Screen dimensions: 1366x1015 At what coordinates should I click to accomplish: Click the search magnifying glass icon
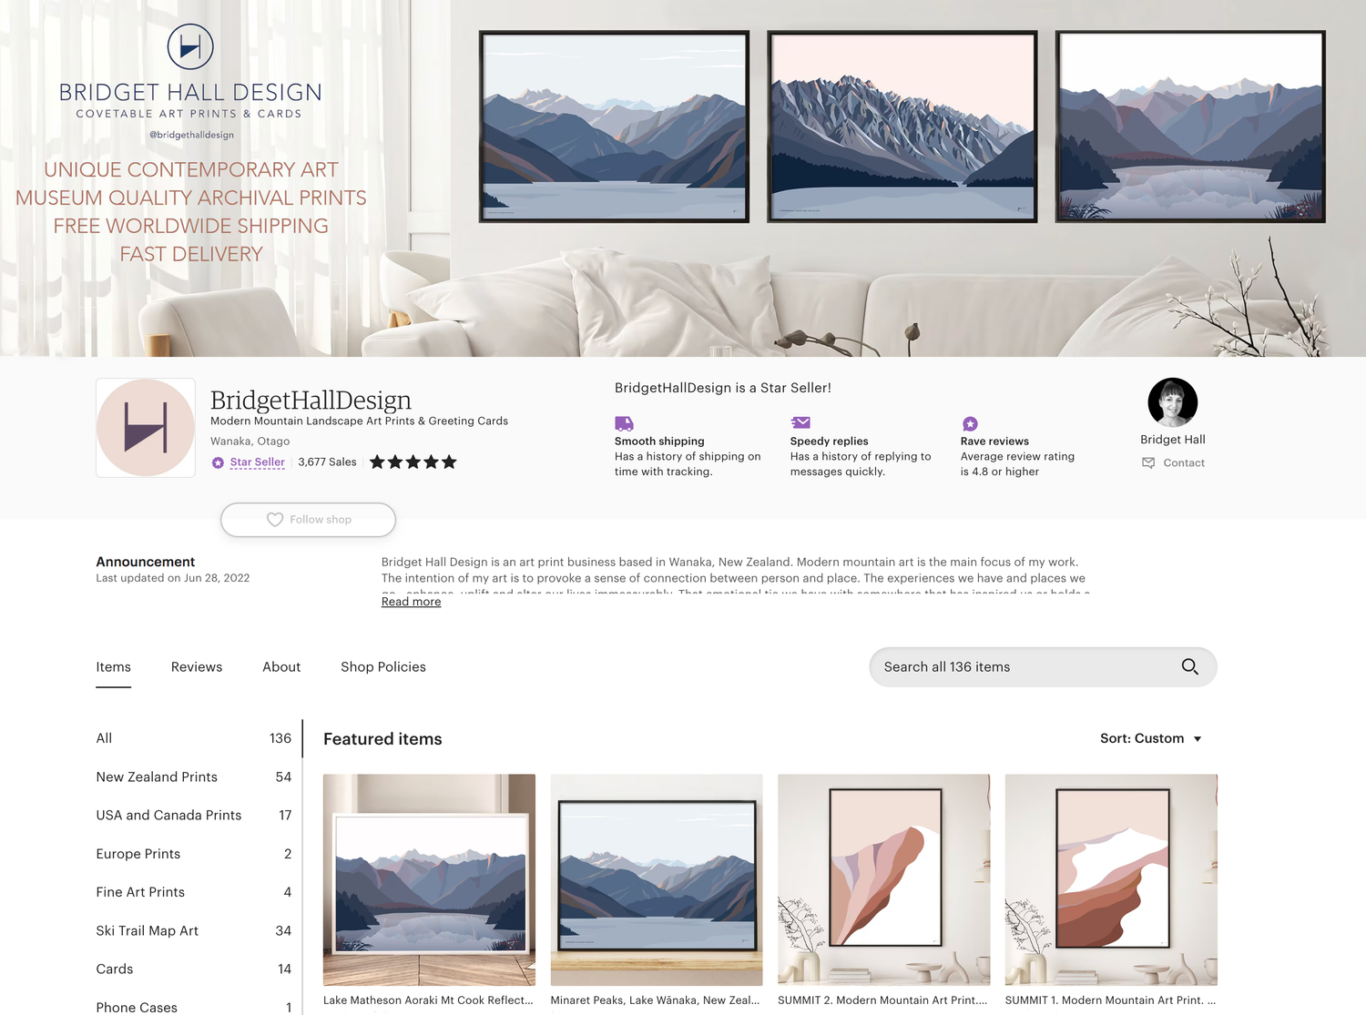[1189, 666]
